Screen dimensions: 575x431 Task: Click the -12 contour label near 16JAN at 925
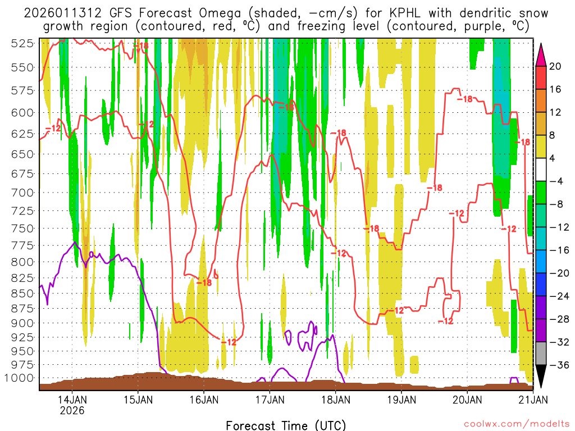229,342
